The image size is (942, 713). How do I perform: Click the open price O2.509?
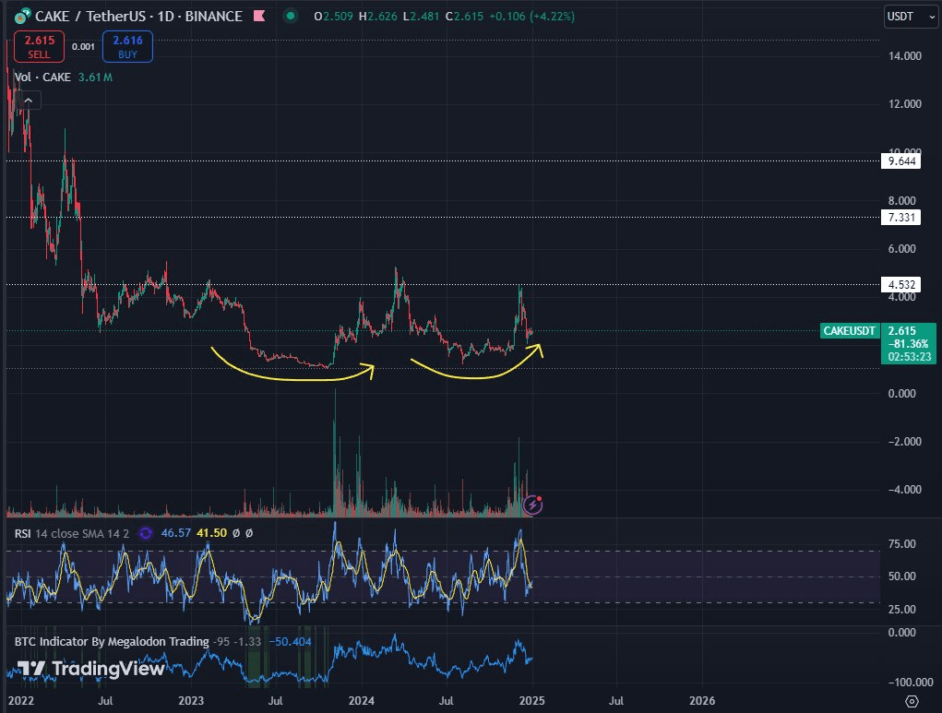333,17
